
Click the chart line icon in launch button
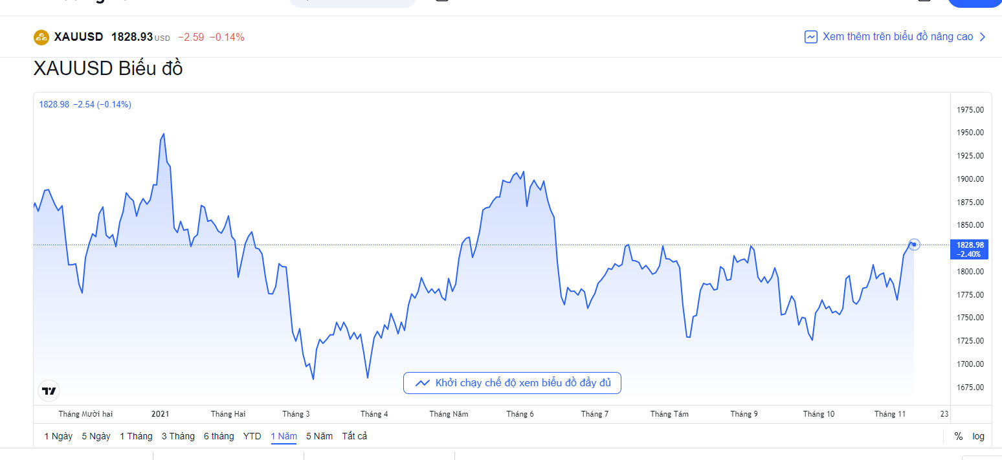pyautogui.click(x=423, y=383)
